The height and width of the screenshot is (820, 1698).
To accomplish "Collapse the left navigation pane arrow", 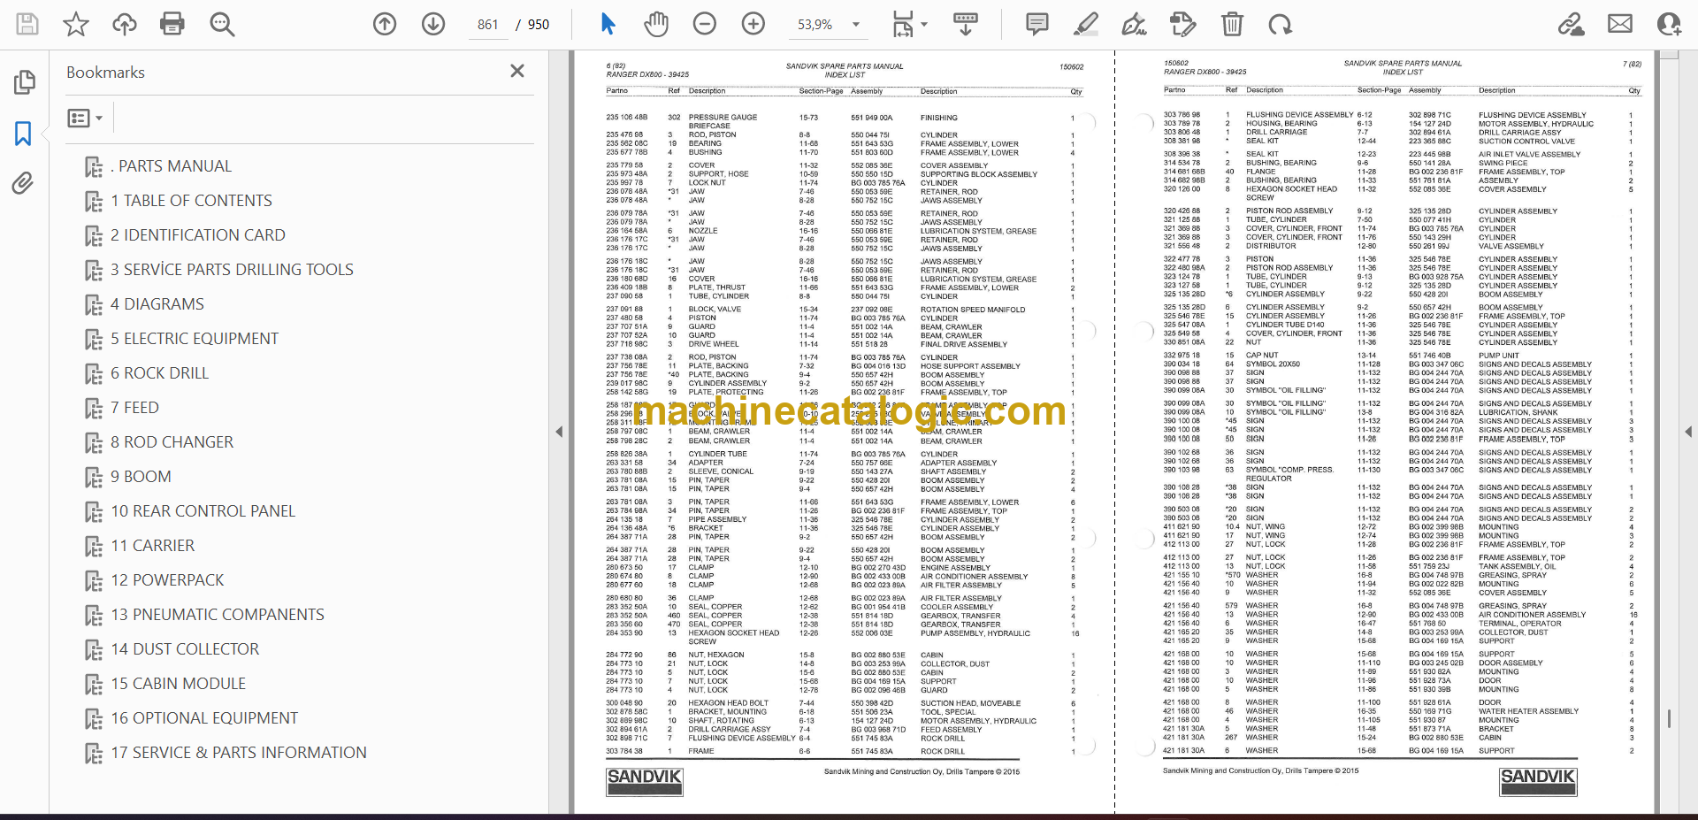I will [x=559, y=432].
